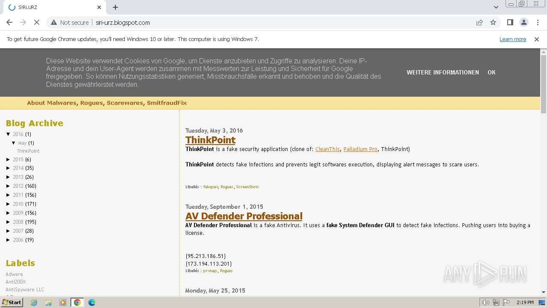Image resolution: width=547 pixels, height=308 pixels.
Task: Open the Anti200X label
Action: click(15, 282)
